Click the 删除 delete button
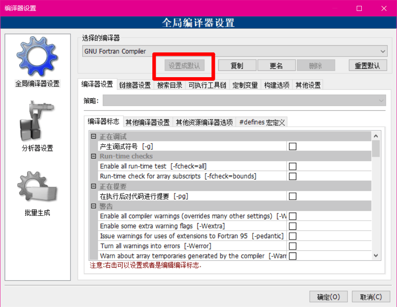The width and height of the screenshot is (397, 307). [x=316, y=65]
